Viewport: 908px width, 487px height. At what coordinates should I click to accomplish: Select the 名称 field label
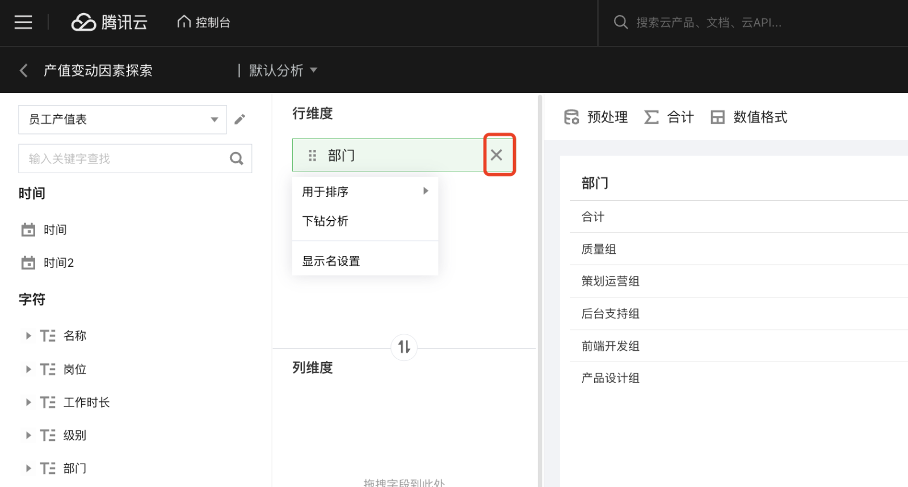coord(75,335)
